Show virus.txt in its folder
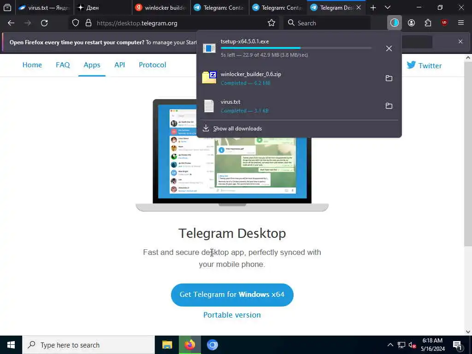Screen dimensions: 472x354 click(389, 106)
